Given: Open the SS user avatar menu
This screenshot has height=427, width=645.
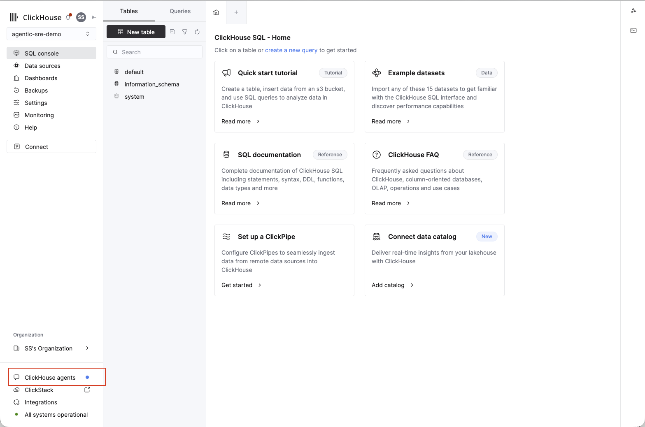Looking at the screenshot, I should pos(81,17).
